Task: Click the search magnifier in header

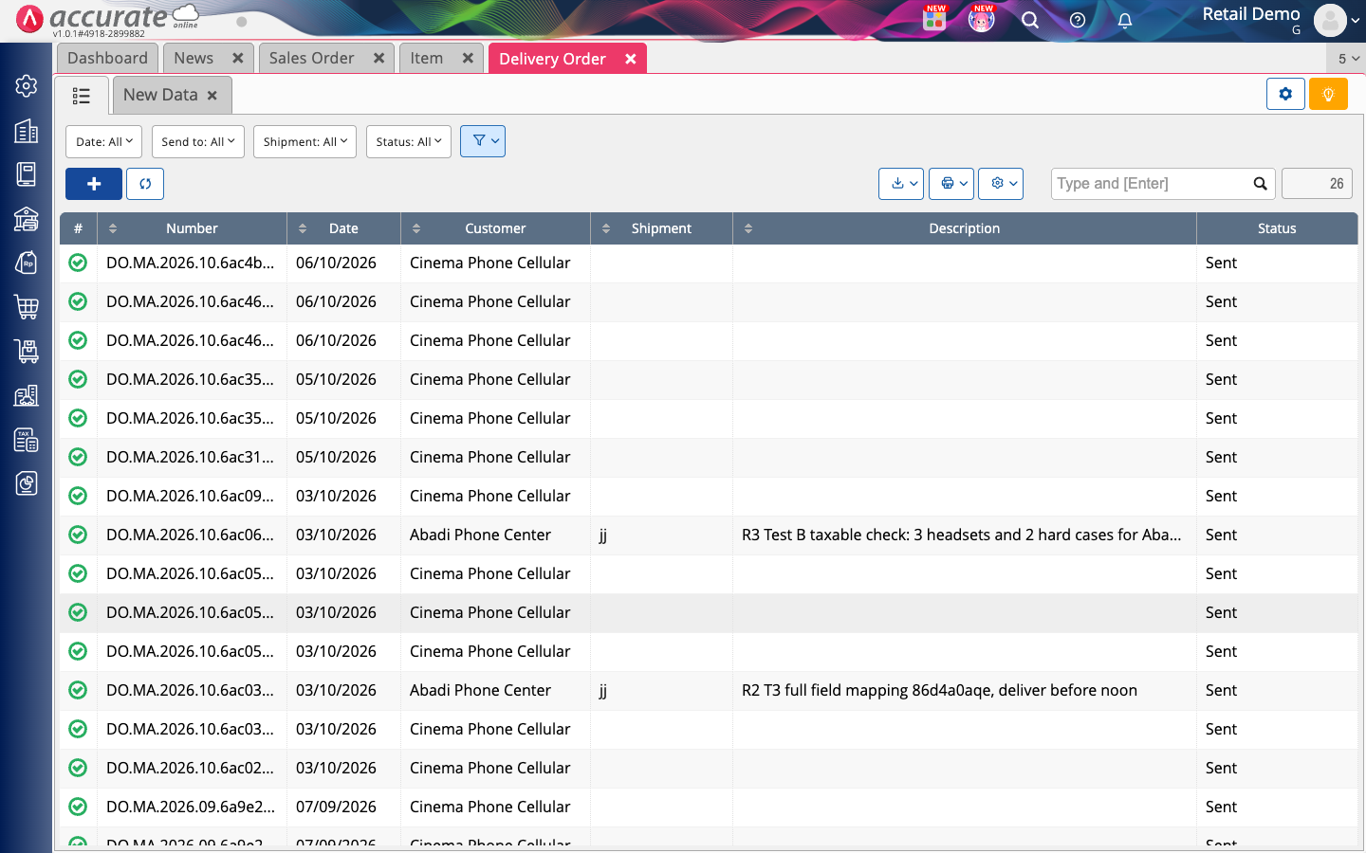Action: [1030, 20]
